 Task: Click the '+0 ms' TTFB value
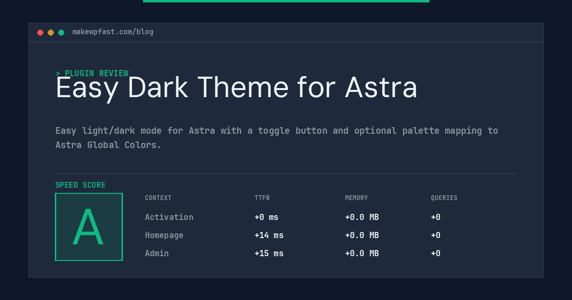point(266,217)
